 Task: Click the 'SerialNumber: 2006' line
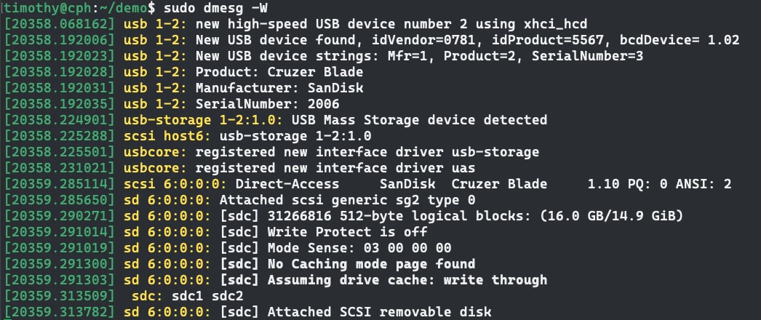point(268,104)
